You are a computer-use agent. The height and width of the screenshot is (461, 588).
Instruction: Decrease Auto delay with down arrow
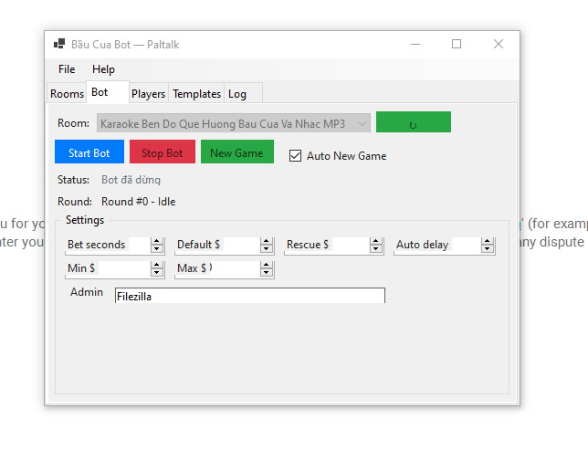click(x=488, y=249)
